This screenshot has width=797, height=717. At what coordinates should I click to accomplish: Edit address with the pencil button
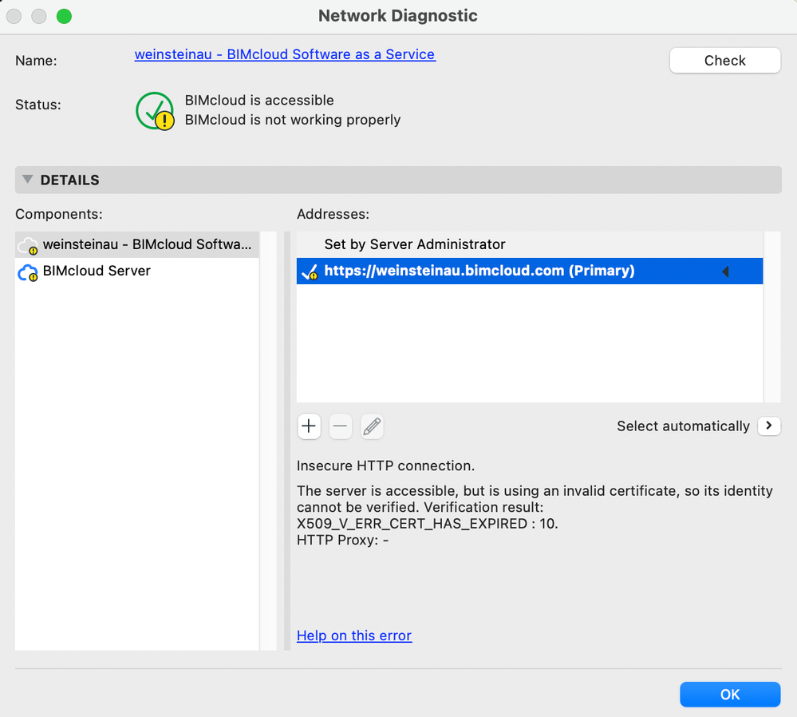pyautogui.click(x=372, y=426)
